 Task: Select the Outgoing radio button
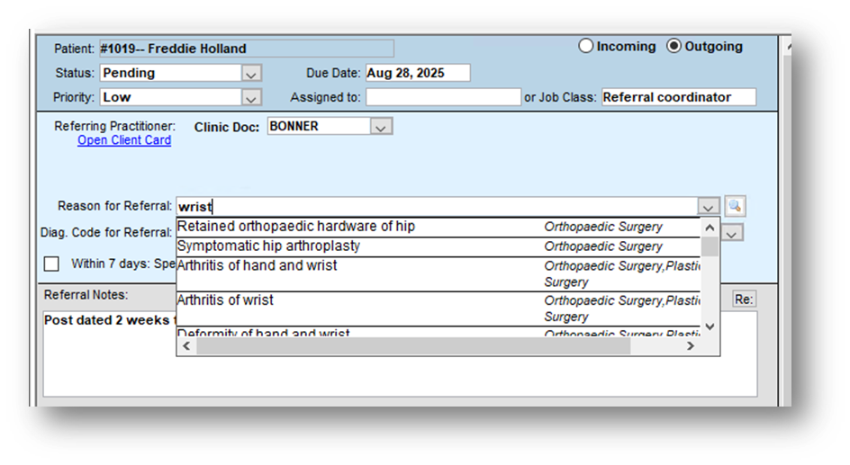pyautogui.click(x=674, y=46)
